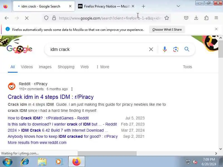The width and height of the screenshot is (223, 167).
Task: Open Crack idm in 4 steps link
Action: coord(51,97)
